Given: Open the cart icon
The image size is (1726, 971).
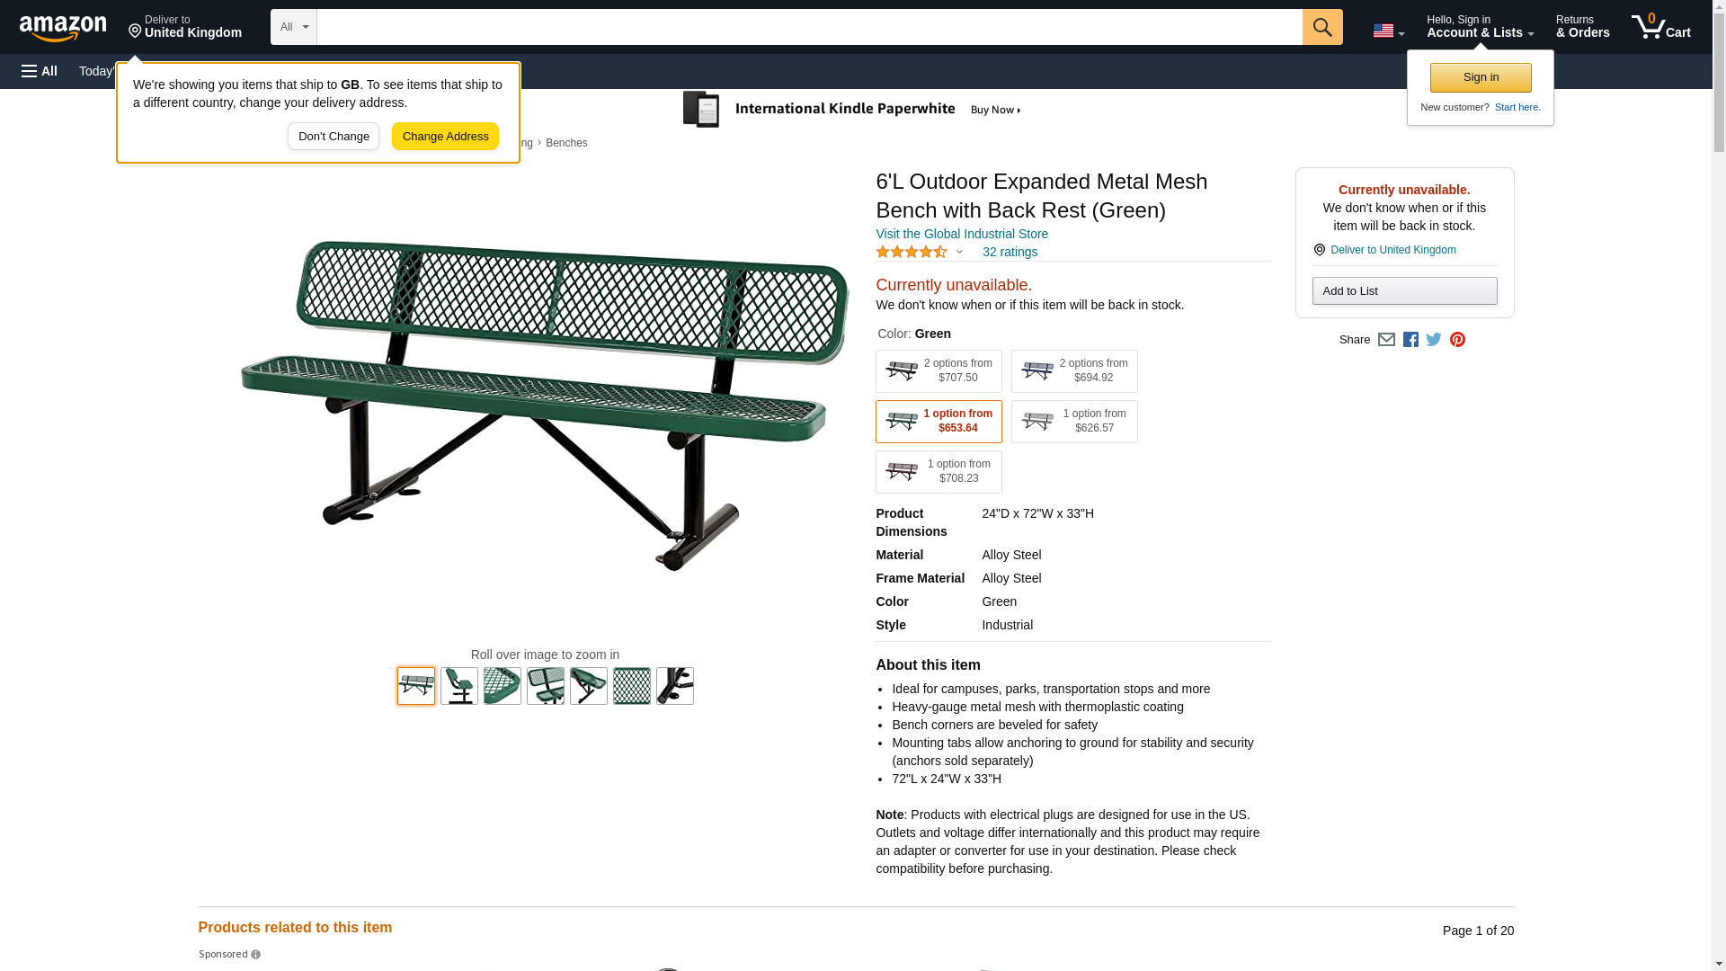Looking at the screenshot, I should pos(1661,27).
